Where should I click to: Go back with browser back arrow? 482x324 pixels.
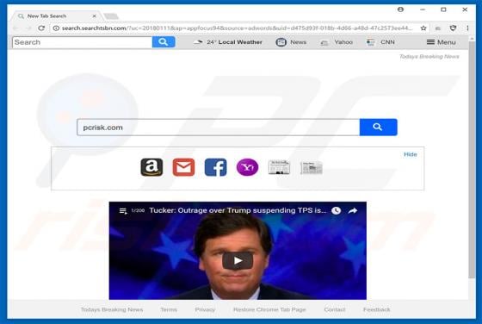click(x=15, y=28)
